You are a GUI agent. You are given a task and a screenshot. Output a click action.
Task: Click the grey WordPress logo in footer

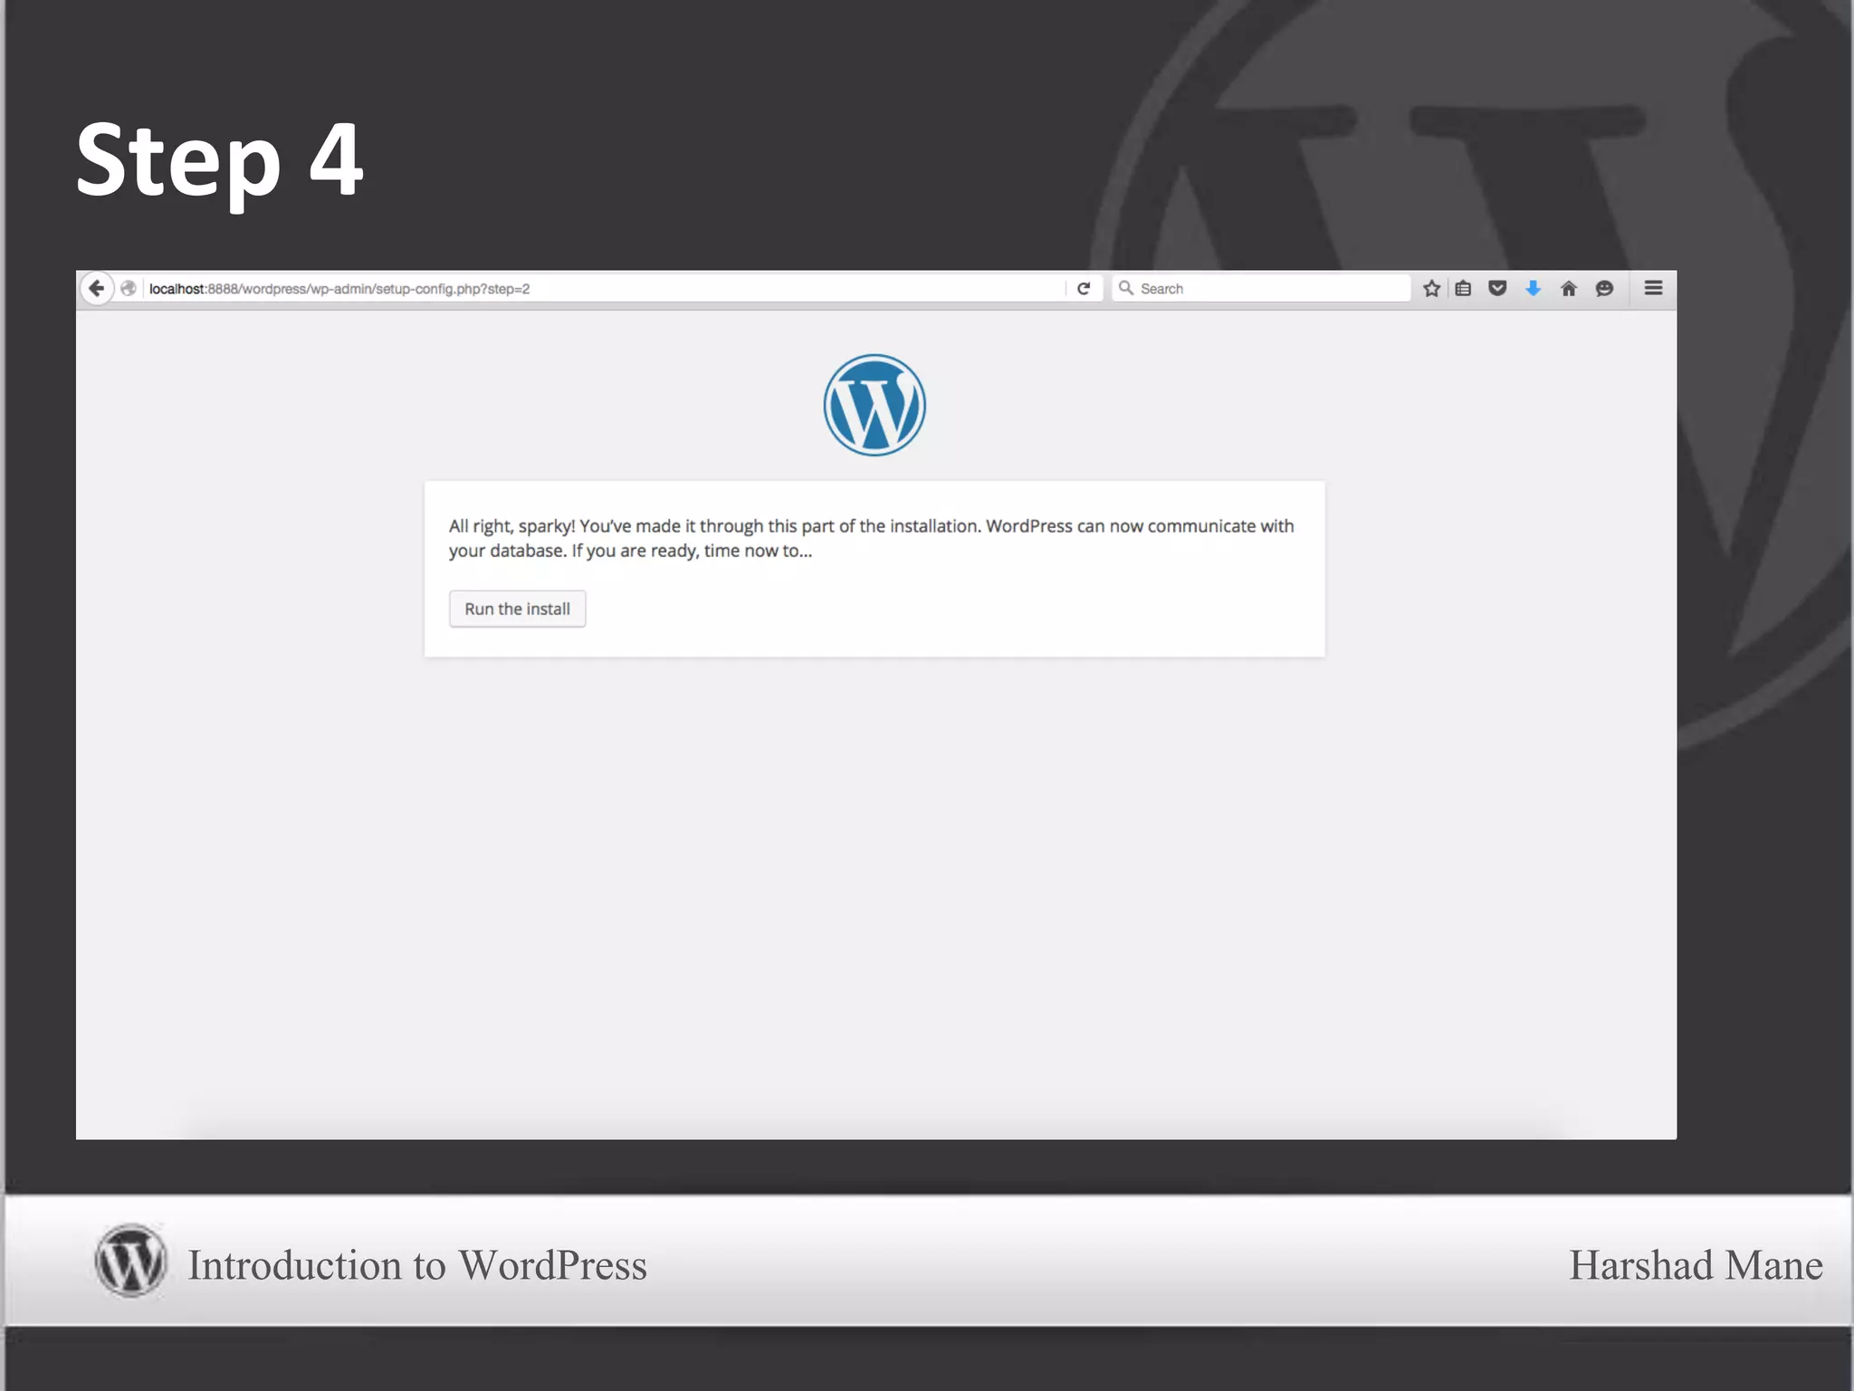[x=130, y=1261]
